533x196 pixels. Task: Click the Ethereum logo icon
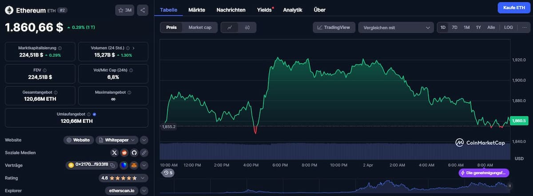tap(9, 10)
